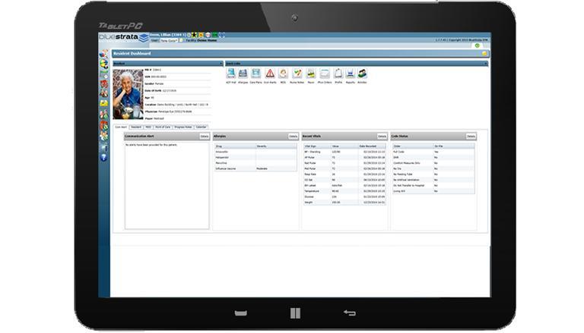Open the ADT Hist quick link icon
The width and height of the screenshot is (584, 333).
(231, 74)
